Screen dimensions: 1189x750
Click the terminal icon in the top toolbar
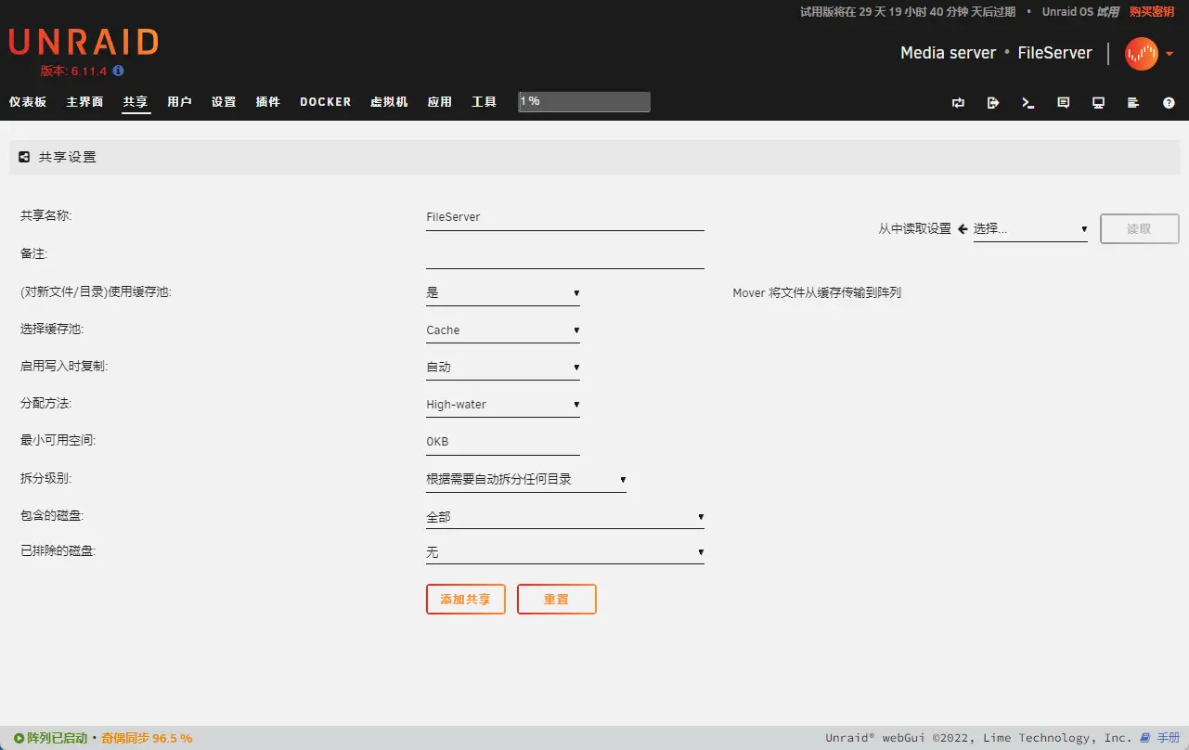click(x=1028, y=103)
